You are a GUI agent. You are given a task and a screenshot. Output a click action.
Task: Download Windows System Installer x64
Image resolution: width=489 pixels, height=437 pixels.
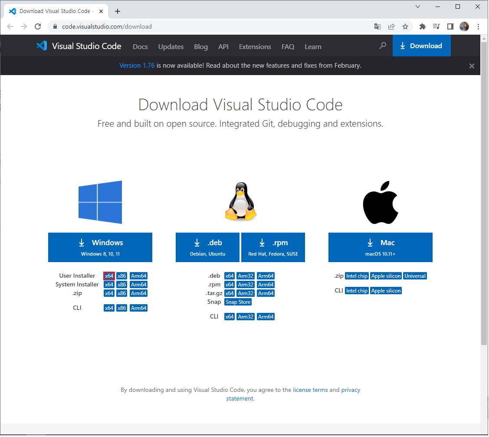point(109,285)
